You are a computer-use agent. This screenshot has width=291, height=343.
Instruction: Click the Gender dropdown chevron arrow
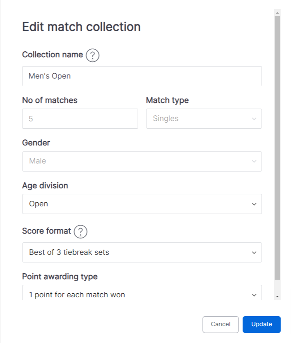pos(254,161)
